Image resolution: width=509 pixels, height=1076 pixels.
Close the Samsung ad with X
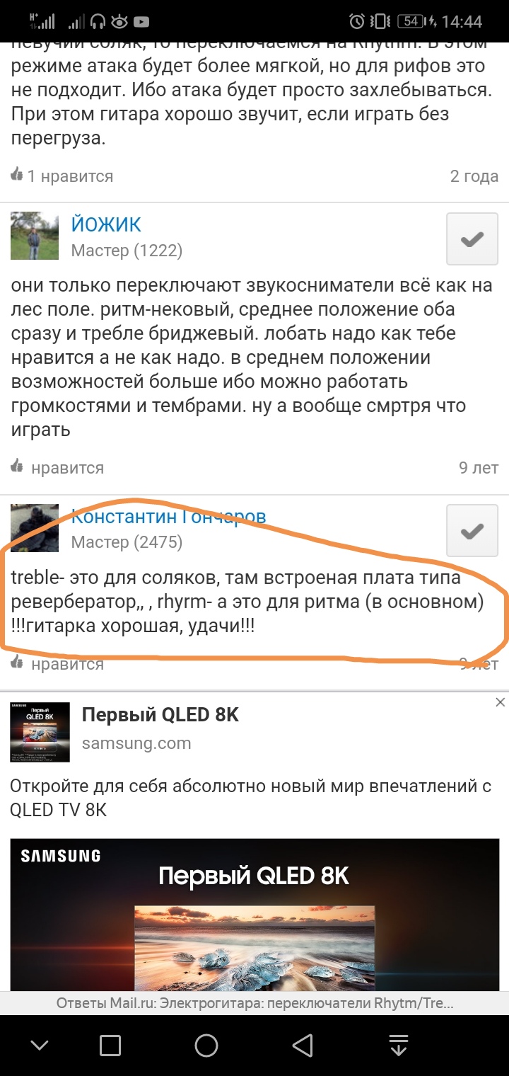(500, 702)
